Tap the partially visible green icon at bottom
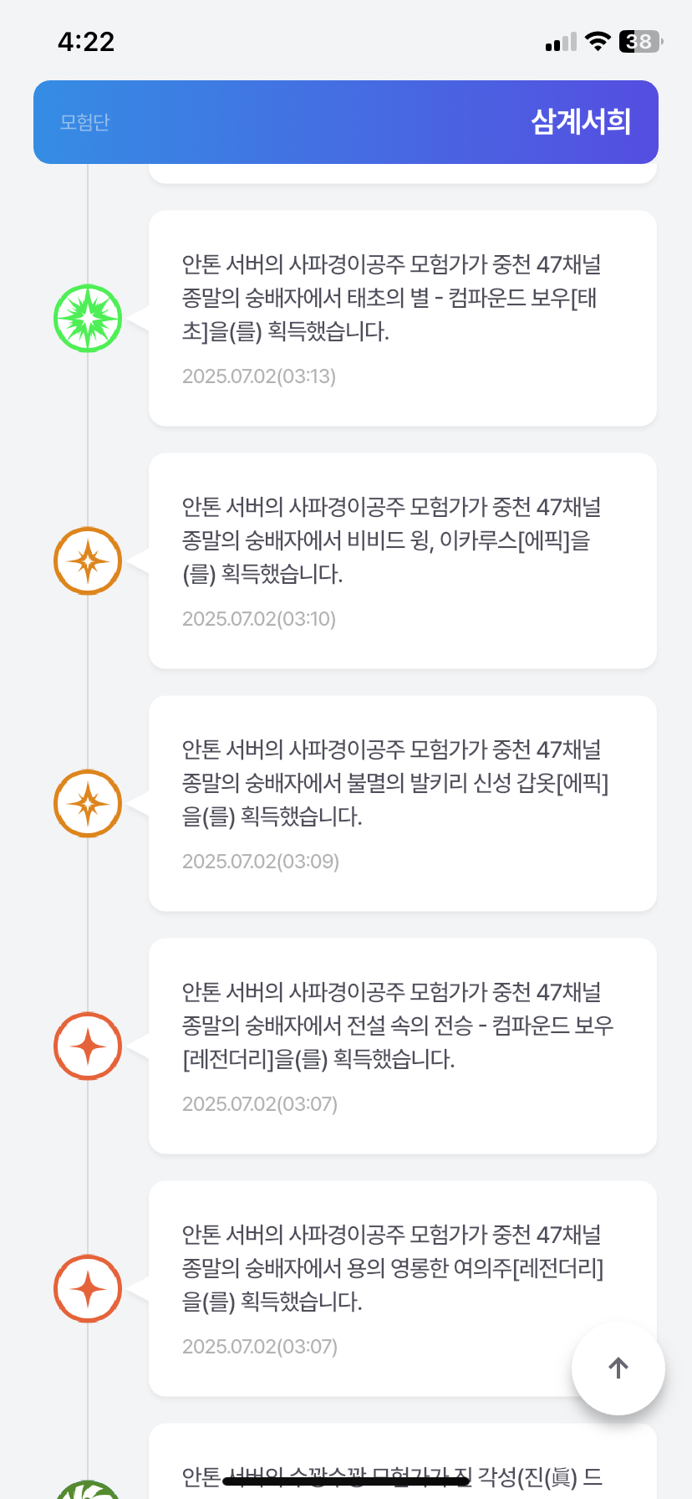 88,1489
